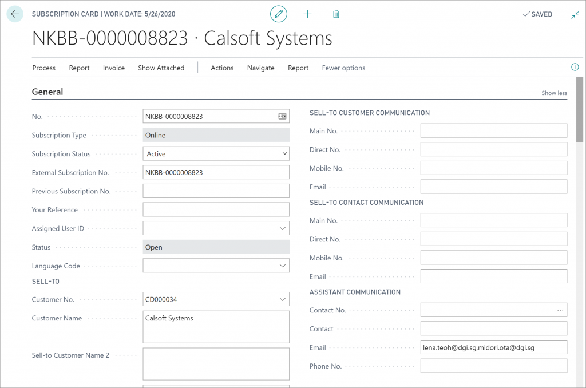Click the General section heading
The width and height of the screenshot is (586, 388).
(47, 92)
